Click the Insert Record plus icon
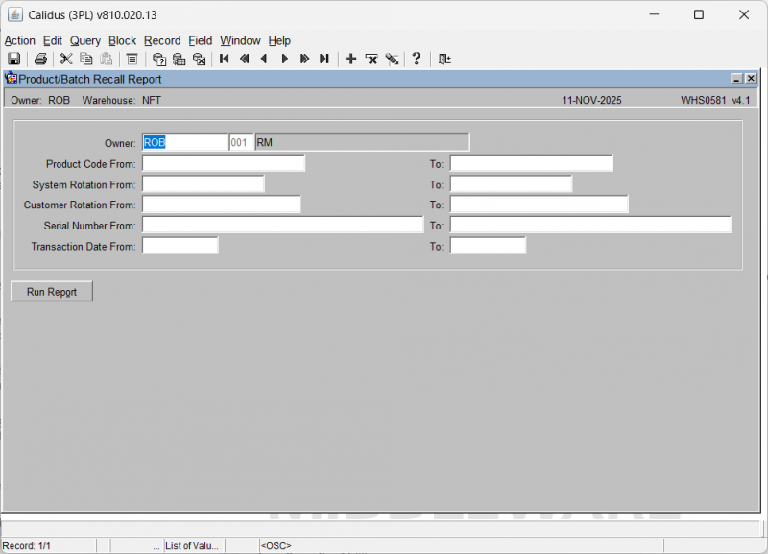Image resolution: width=768 pixels, height=554 pixels. coord(350,59)
